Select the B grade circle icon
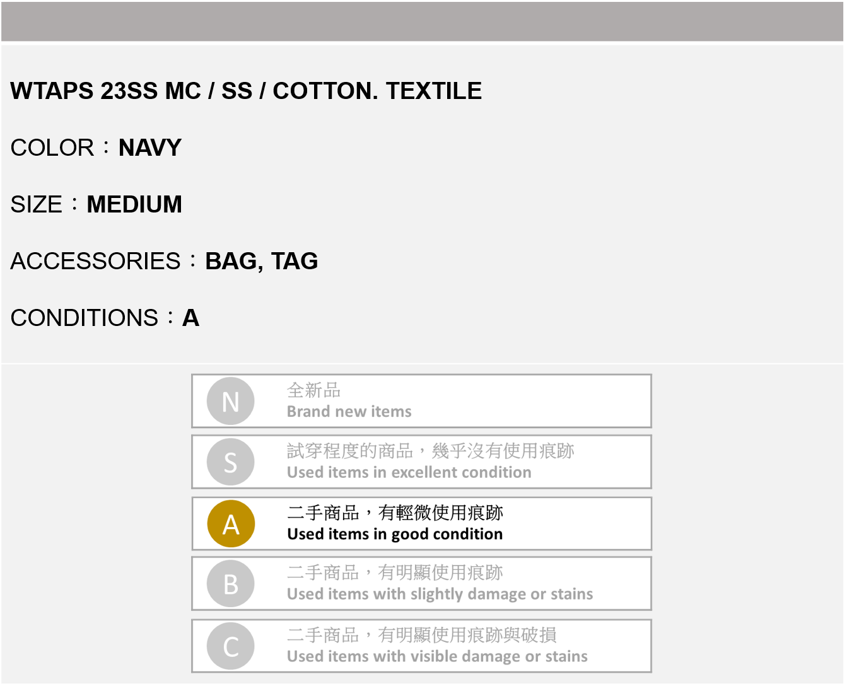The image size is (847, 686). pyautogui.click(x=231, y=584)
